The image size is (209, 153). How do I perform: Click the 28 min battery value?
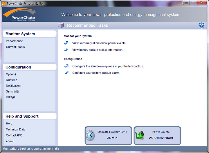112,138
